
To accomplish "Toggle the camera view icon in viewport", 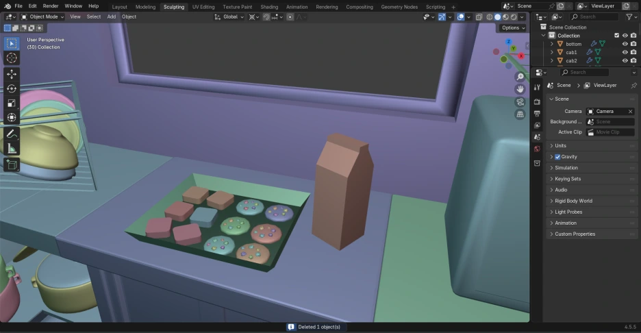I will pos(520,102).
